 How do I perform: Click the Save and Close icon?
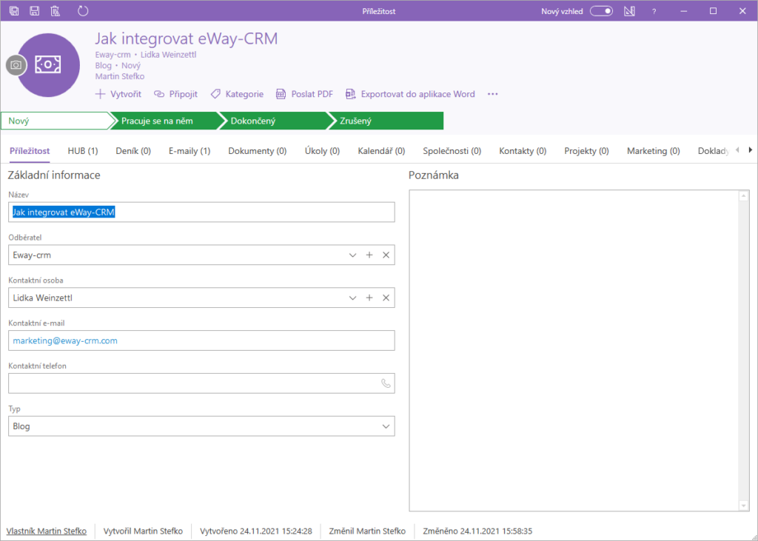click(14, 10)
